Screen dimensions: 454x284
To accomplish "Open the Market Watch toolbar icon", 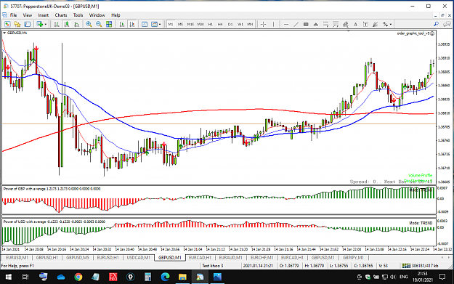I will tap(7, 24).
